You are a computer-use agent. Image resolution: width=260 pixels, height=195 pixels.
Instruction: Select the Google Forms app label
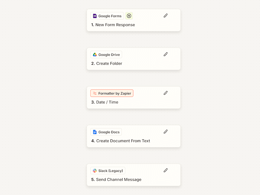[107, 16]
